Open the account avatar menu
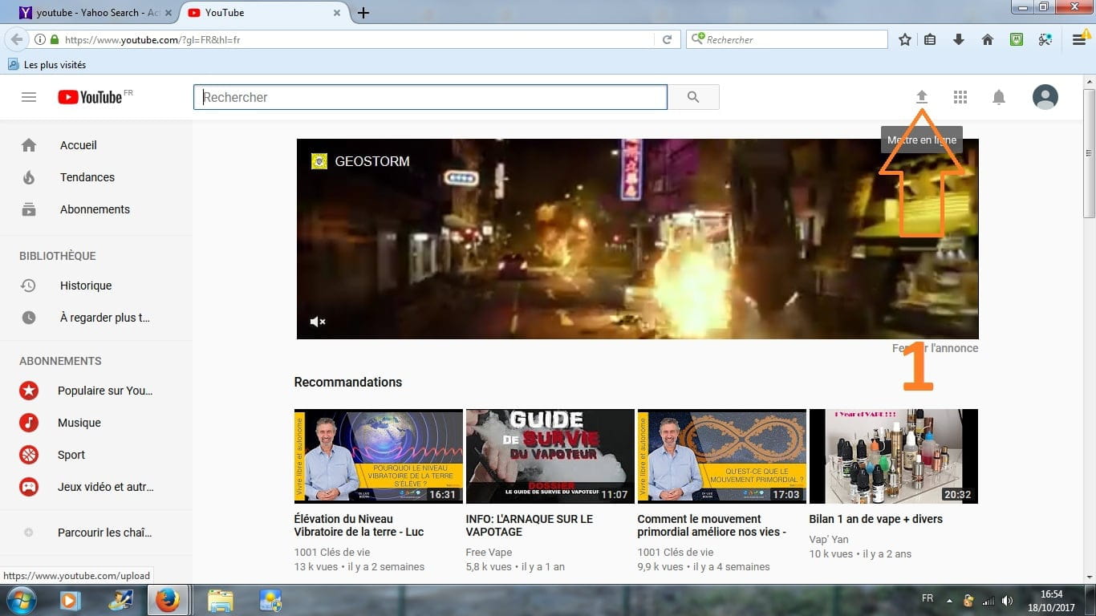This screenshot has width=1096, height=616. [x=1045, y=97]
